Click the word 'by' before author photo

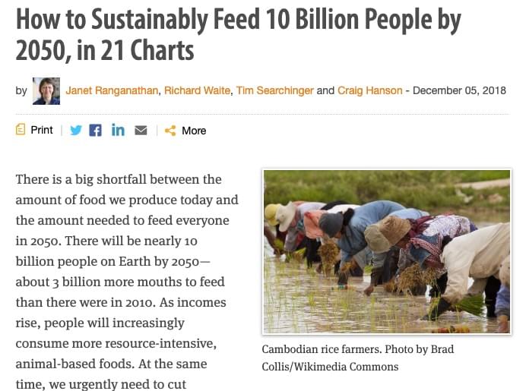tap(21, 91)
